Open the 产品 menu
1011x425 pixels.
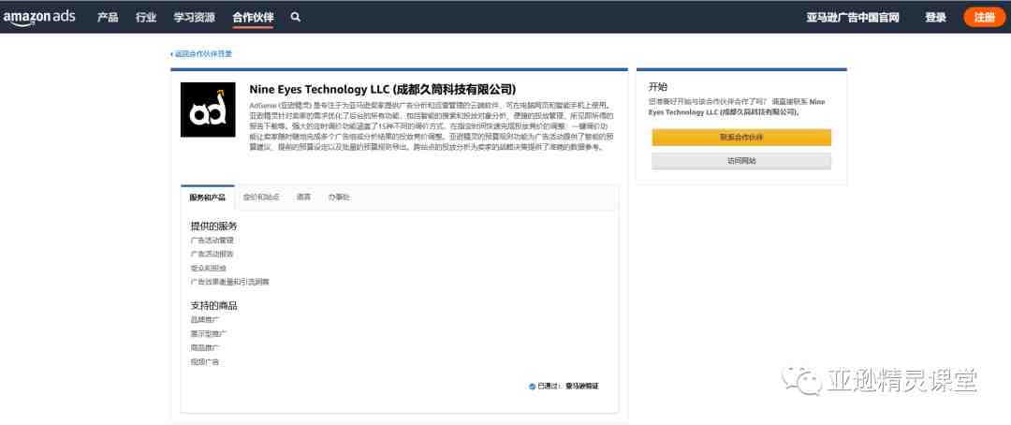tap(108, 18)
